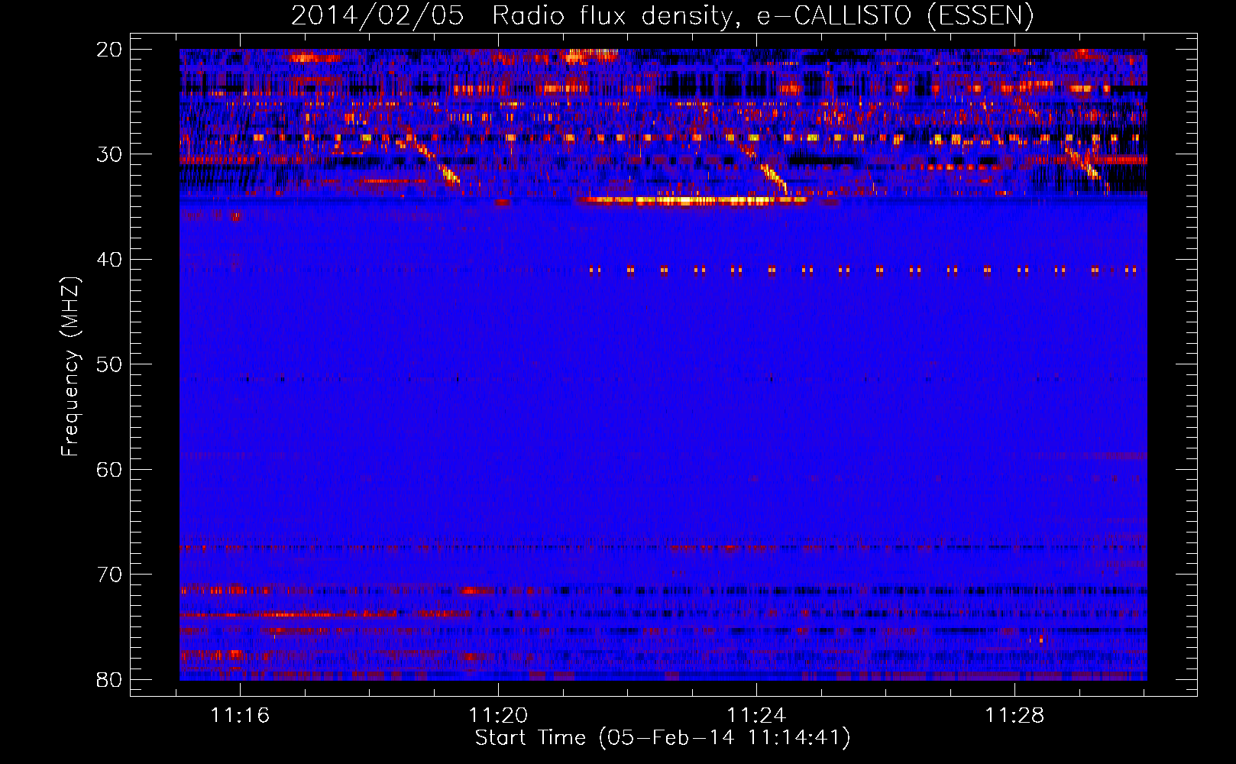Image resolution: width=1236 pixels, height=764 pixels.
Task: Click the 60 frequency tick label
Action: pyautogui.click(x=109, y=469)
